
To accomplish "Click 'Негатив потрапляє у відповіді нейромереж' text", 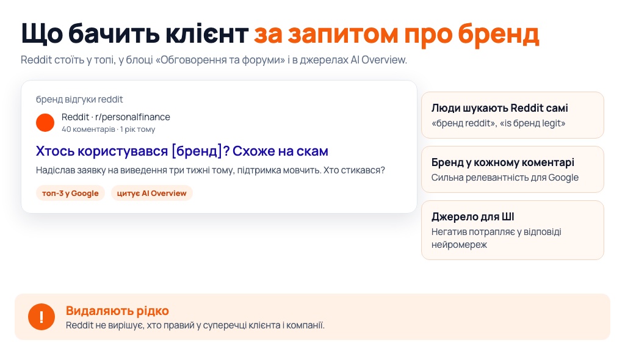I will (496, 238).
